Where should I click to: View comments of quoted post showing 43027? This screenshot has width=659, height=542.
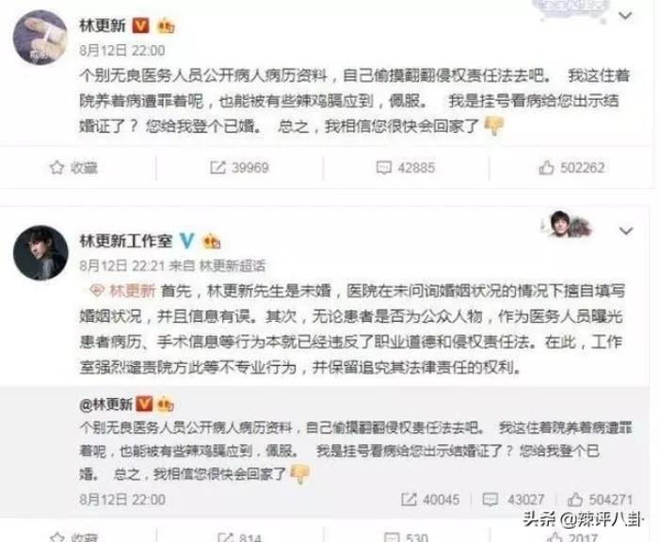pos(513,499)
